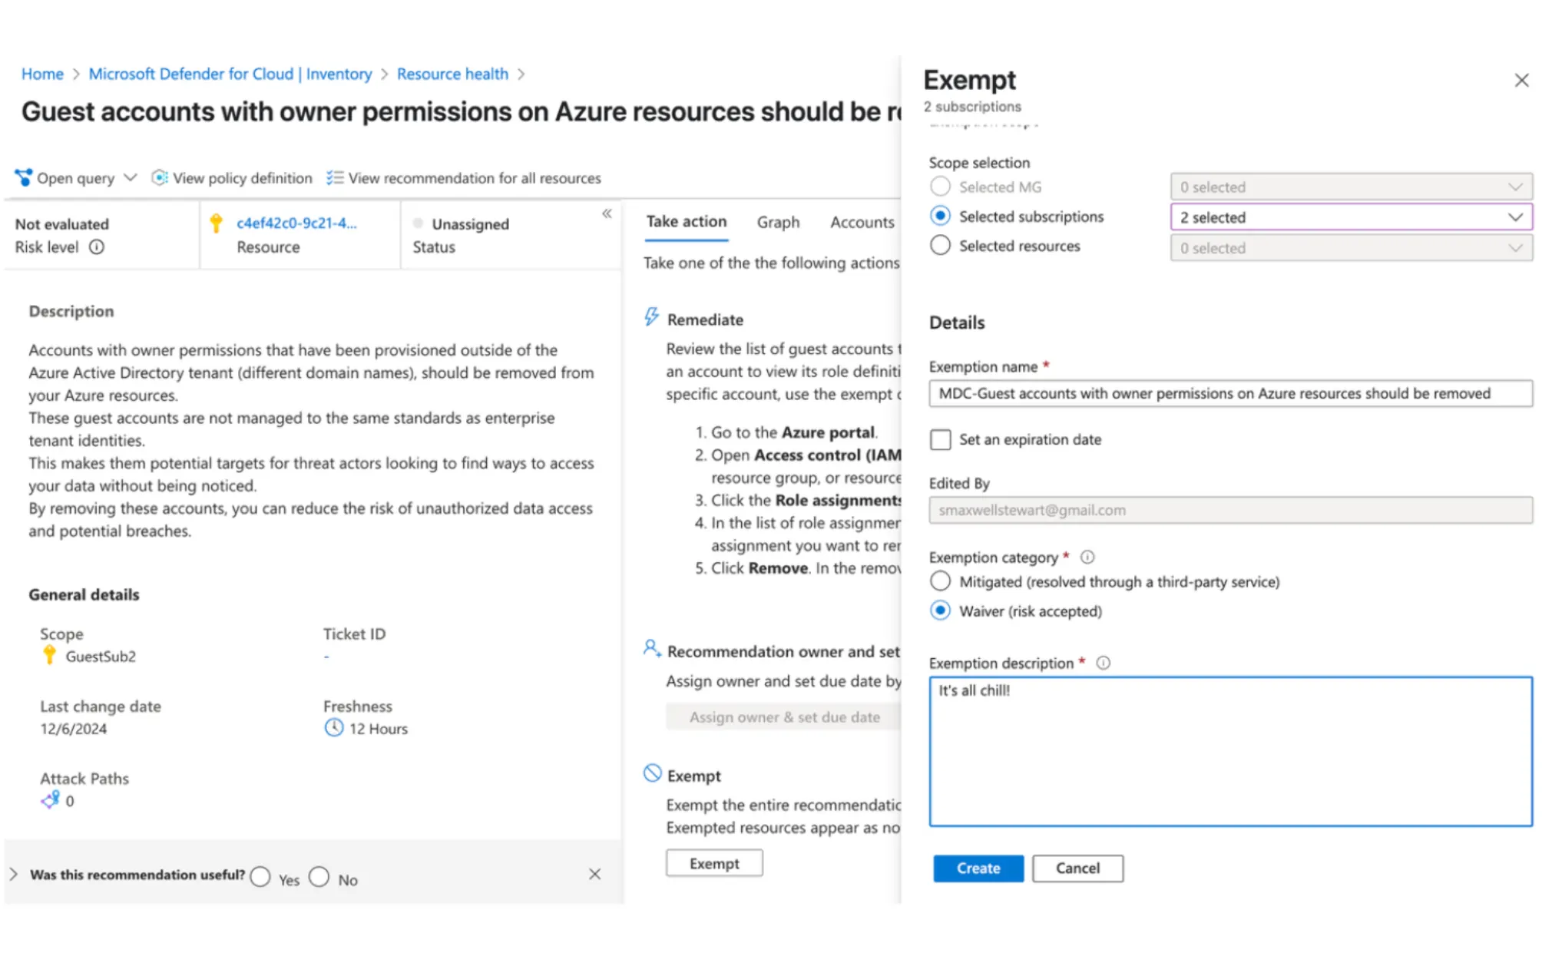Click the Create button
1542x963 pixels.
(x=978, y=869)
